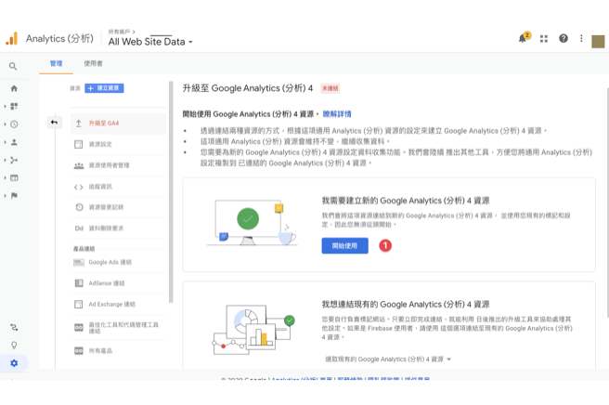The image size is (609, 405).
Task: Click the Optimize and Tag Manager linking icon
Action: [79, 328]
